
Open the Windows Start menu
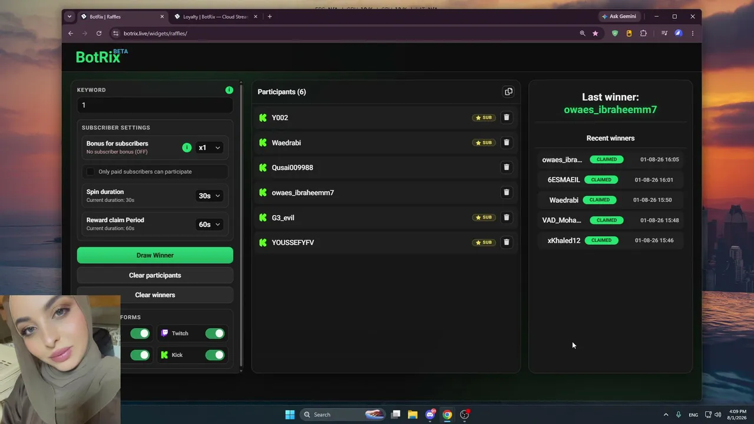click(290, 415)
